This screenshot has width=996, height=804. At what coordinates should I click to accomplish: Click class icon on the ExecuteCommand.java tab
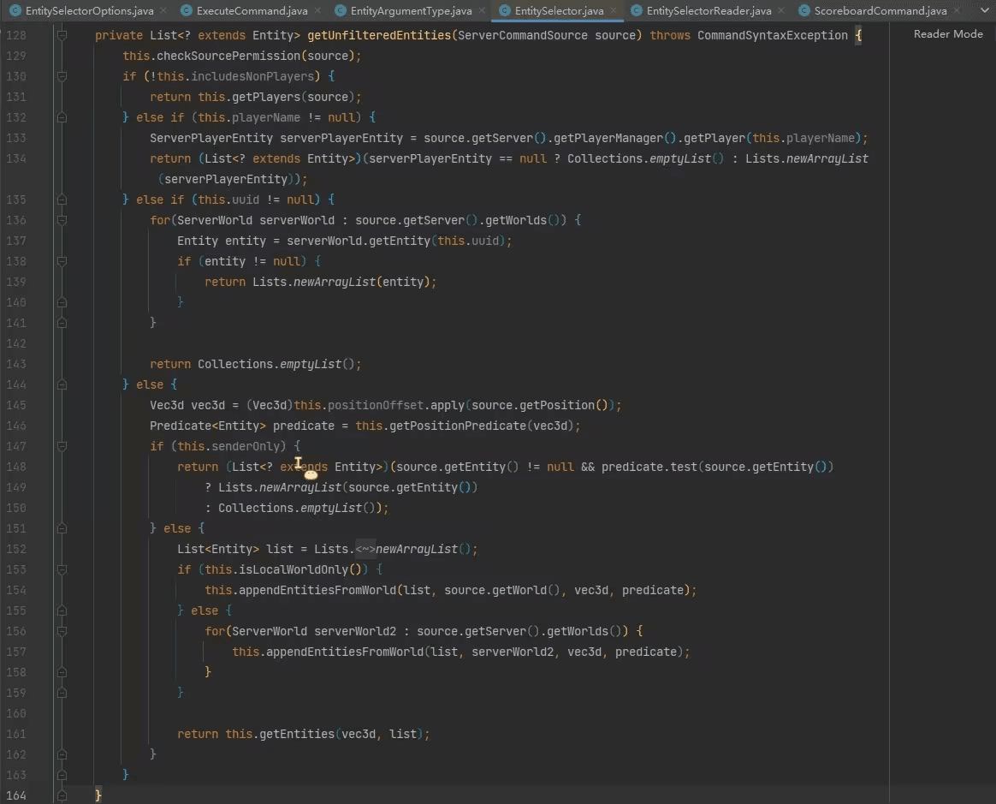187,11
